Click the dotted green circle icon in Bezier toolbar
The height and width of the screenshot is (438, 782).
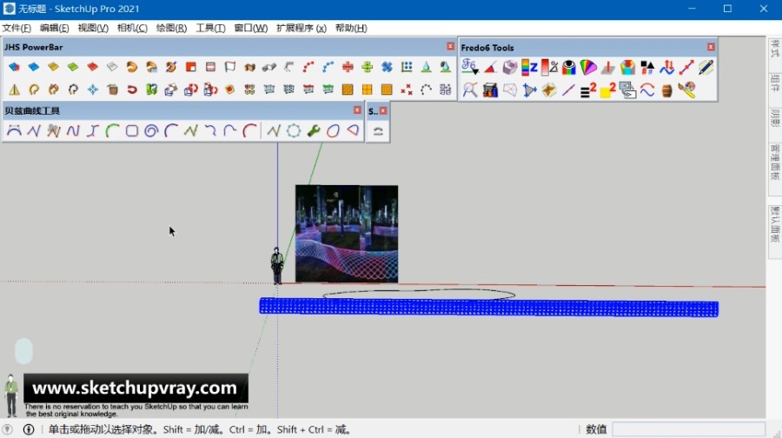pos(294,130)
